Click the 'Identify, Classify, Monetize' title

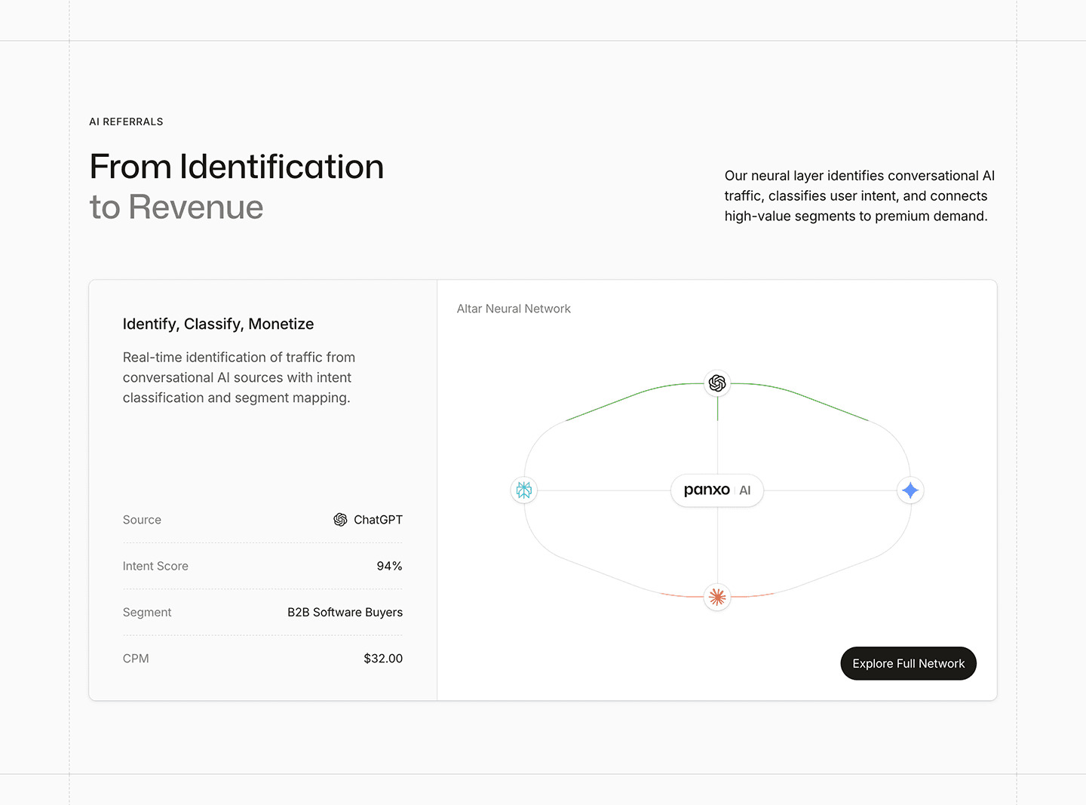point(218,324)
